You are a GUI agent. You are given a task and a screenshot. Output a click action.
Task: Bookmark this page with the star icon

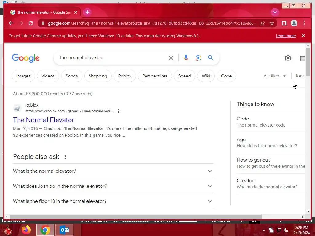(272, 23)
